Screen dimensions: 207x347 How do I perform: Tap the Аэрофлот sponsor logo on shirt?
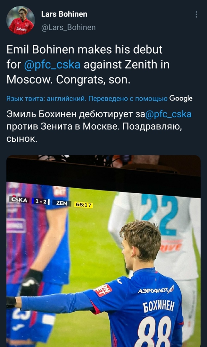tap(156, 290)
